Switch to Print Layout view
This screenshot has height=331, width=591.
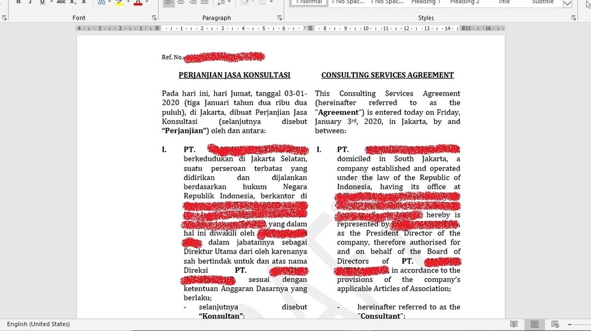534,324
